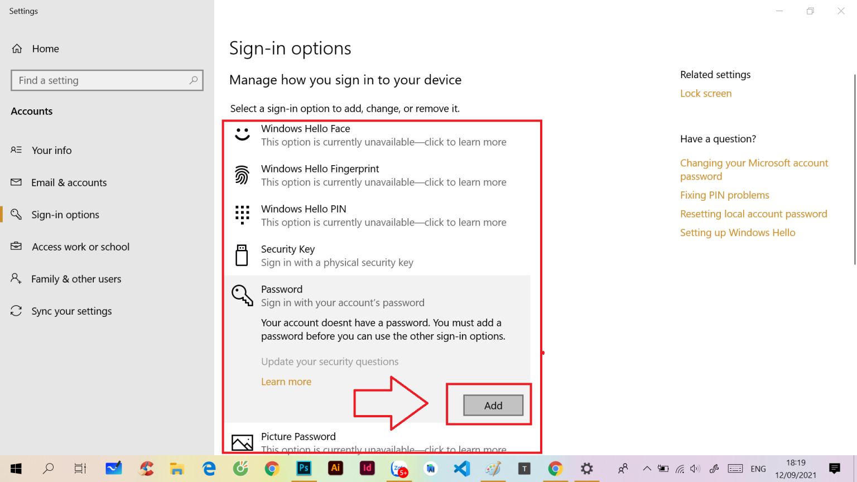Click the Windows Hello PIN keypad icon
857x482 pixels.
click(242, 215)
